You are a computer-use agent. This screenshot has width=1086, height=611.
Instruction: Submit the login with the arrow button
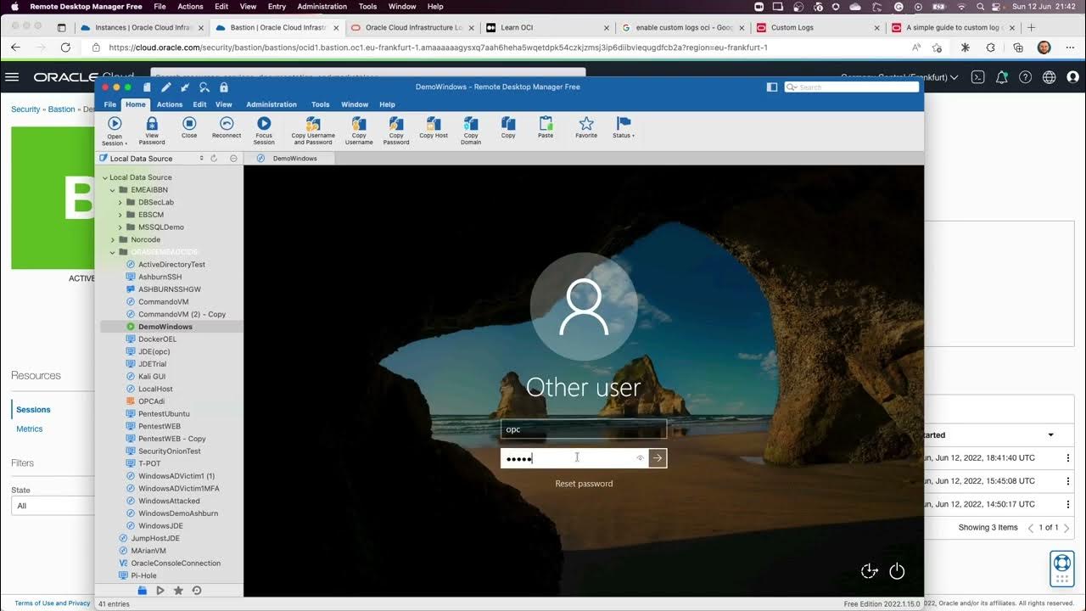658,458
